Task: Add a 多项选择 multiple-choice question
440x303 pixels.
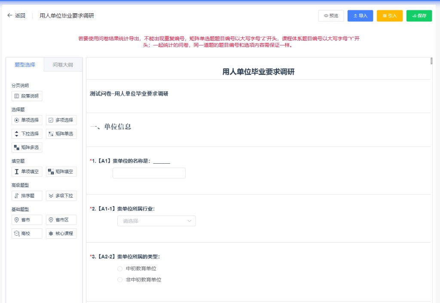Action: pyautogui.click(x=61, y=120)
